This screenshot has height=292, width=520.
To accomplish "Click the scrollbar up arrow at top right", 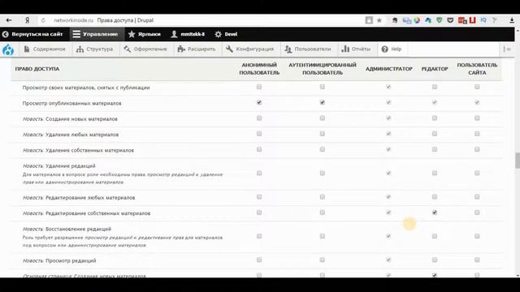I will tap(518, 31).
